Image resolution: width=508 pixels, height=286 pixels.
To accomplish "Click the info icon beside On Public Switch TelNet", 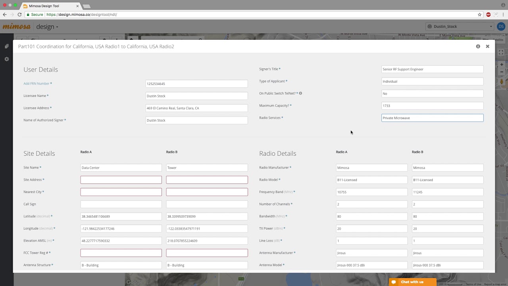I will pos(300,93).
